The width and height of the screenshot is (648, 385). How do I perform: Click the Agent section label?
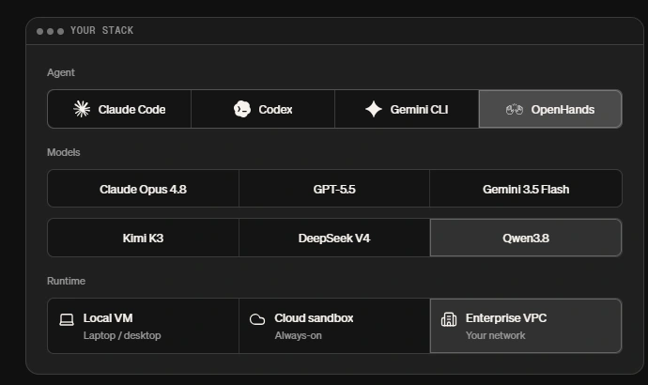coord(61,72)
